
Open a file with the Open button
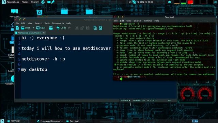pos(26,28)
